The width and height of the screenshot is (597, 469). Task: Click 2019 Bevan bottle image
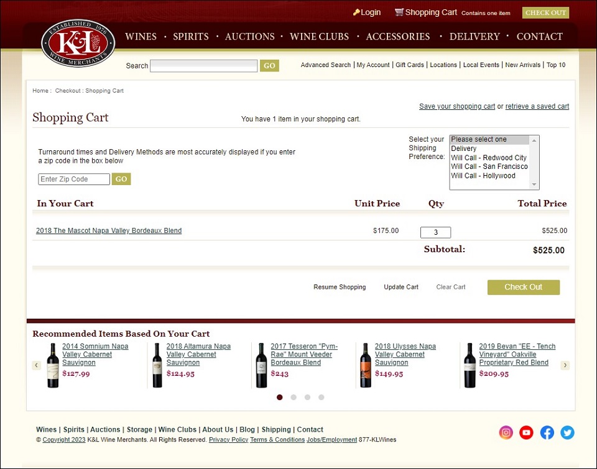470,365
